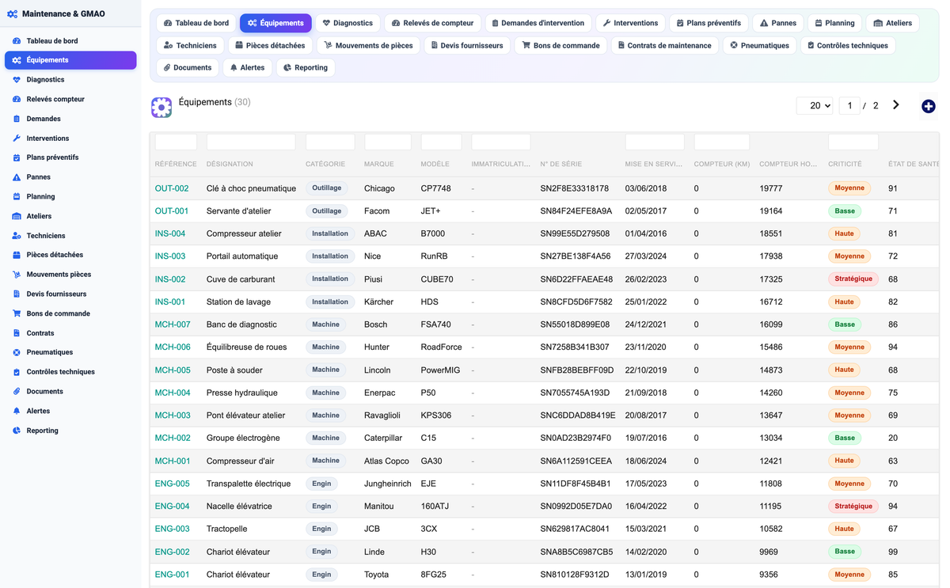Switch to the Reporting top tab
The height and width of the screenshot is (588, 950).
[305, 67]
